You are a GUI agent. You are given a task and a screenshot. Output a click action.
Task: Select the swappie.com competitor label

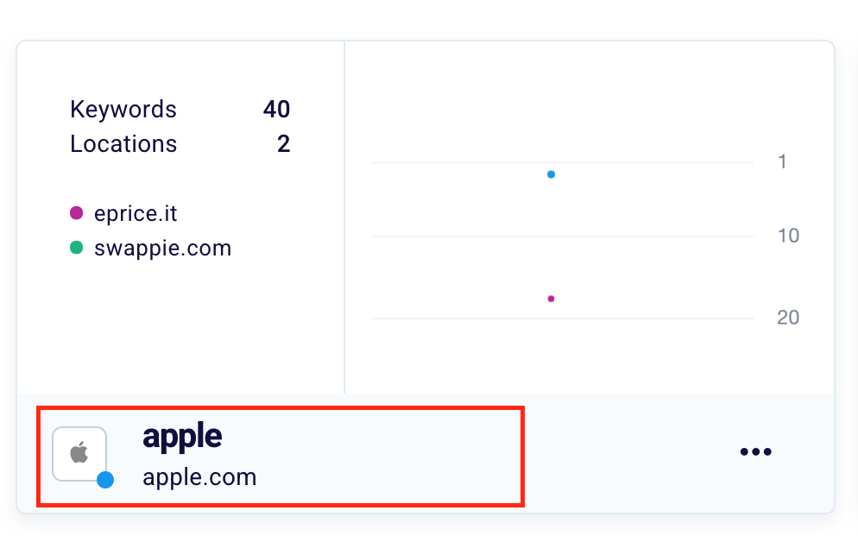(x=162, y=249)
